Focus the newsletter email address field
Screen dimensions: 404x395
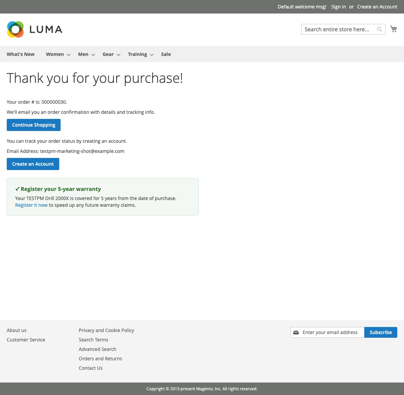tap(327, 332)
